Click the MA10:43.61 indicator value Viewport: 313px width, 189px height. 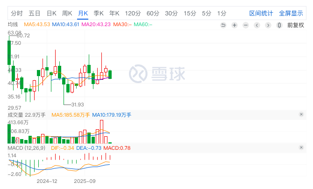(65, 25)
